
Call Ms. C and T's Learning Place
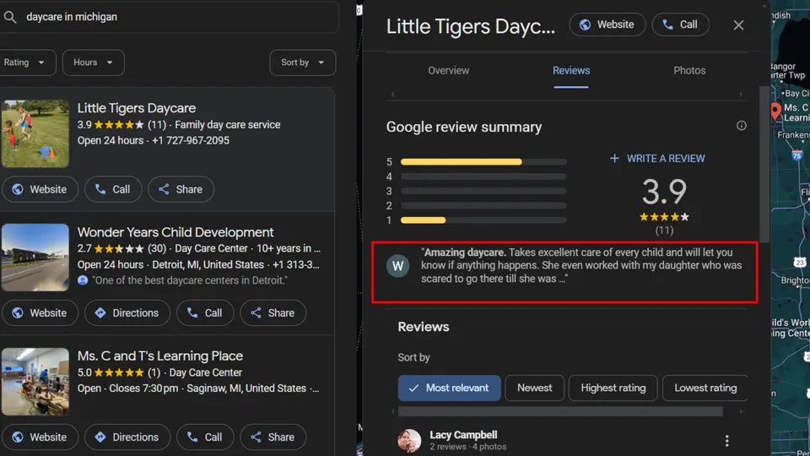(x=205, y=437)
